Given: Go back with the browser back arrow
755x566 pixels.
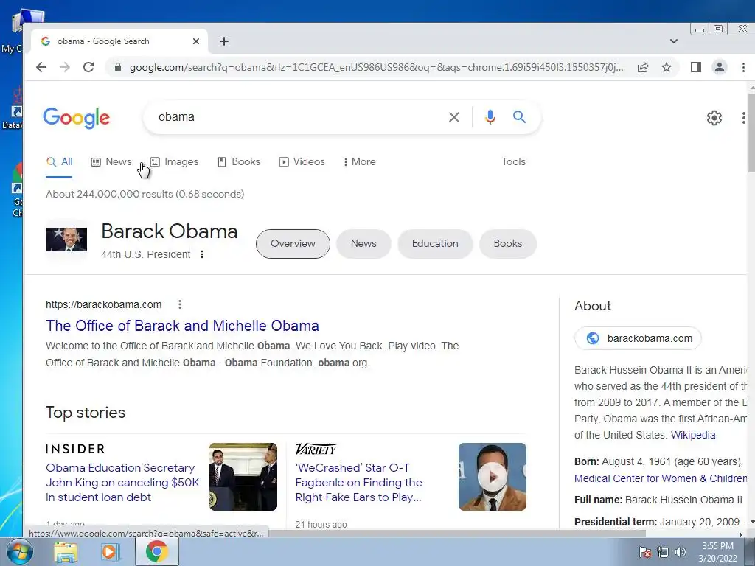Looking at the screenshot, I should tap(41, 67).
